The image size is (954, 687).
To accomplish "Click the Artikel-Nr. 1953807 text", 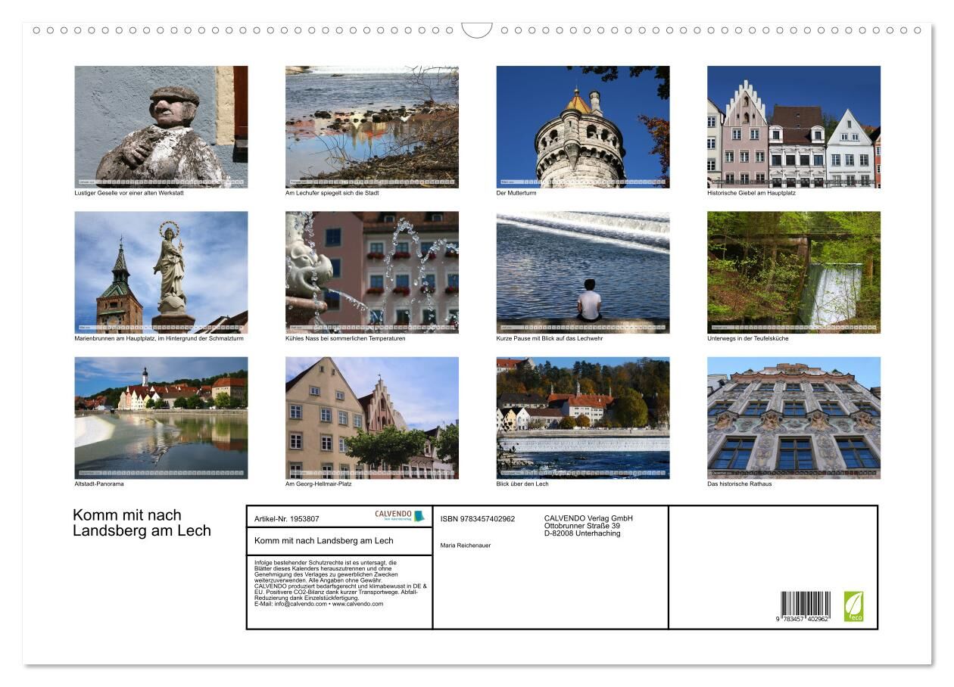I will click(x=287, y=519).
